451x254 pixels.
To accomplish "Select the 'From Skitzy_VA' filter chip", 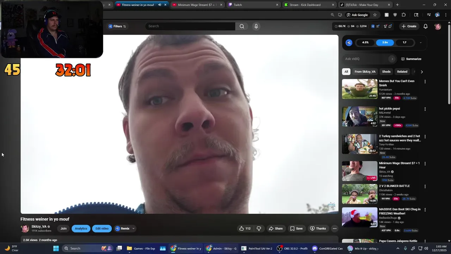I will coord(365,72).
